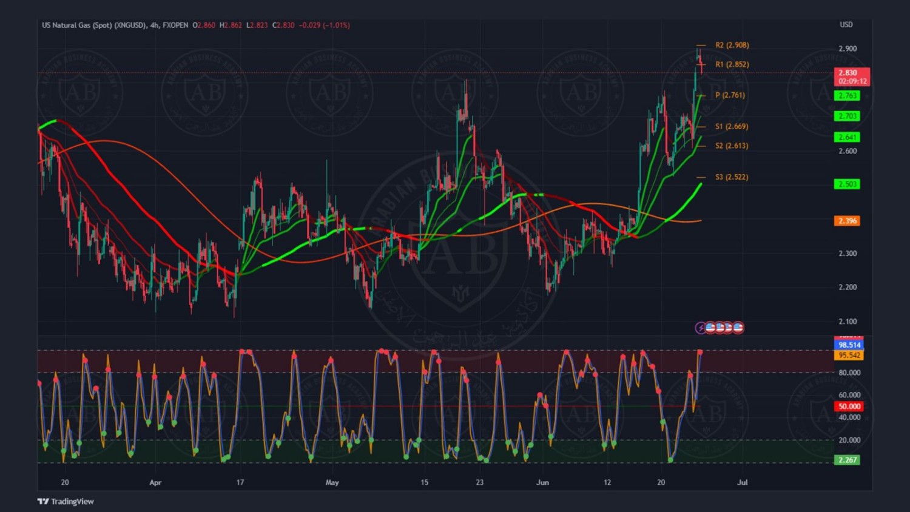910x512 pixels.
Task: Select the green 2.267 oscillator label
Action: pos(847,460)
